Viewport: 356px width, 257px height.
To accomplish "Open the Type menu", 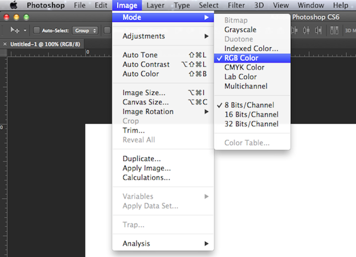I will tap(181, 5).
